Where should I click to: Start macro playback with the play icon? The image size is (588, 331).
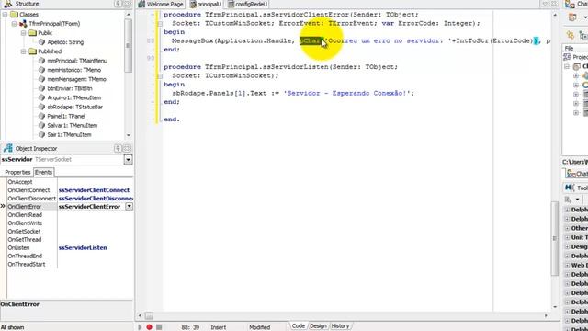click(140, 327)
